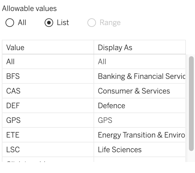This screenshot has height=173, width=195.
Task: Edit the Banking & Financial Services alias
Action: point(139,76)
